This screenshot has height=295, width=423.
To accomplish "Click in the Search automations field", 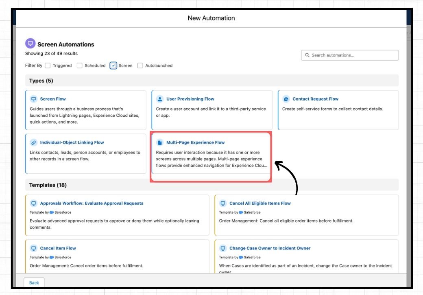I will 350,55.
